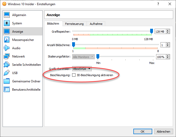Viewport: 176px width, 137px height.
Task: Click the Anzahl Bildschirme value field
Action: point(163,45)
